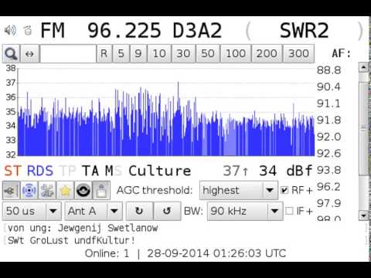Click the ST stereo indicator
371x278 pixels.
(13, 171)
